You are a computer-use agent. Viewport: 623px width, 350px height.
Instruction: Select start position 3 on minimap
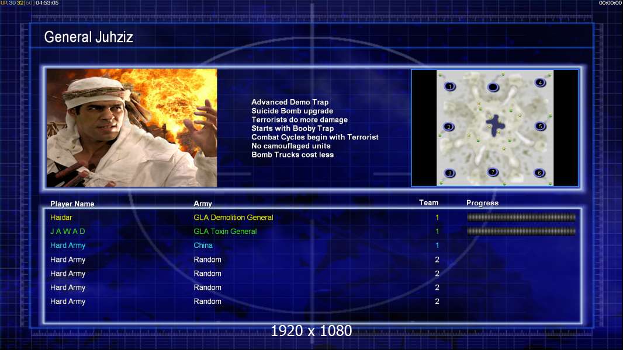tap(450, 173)
